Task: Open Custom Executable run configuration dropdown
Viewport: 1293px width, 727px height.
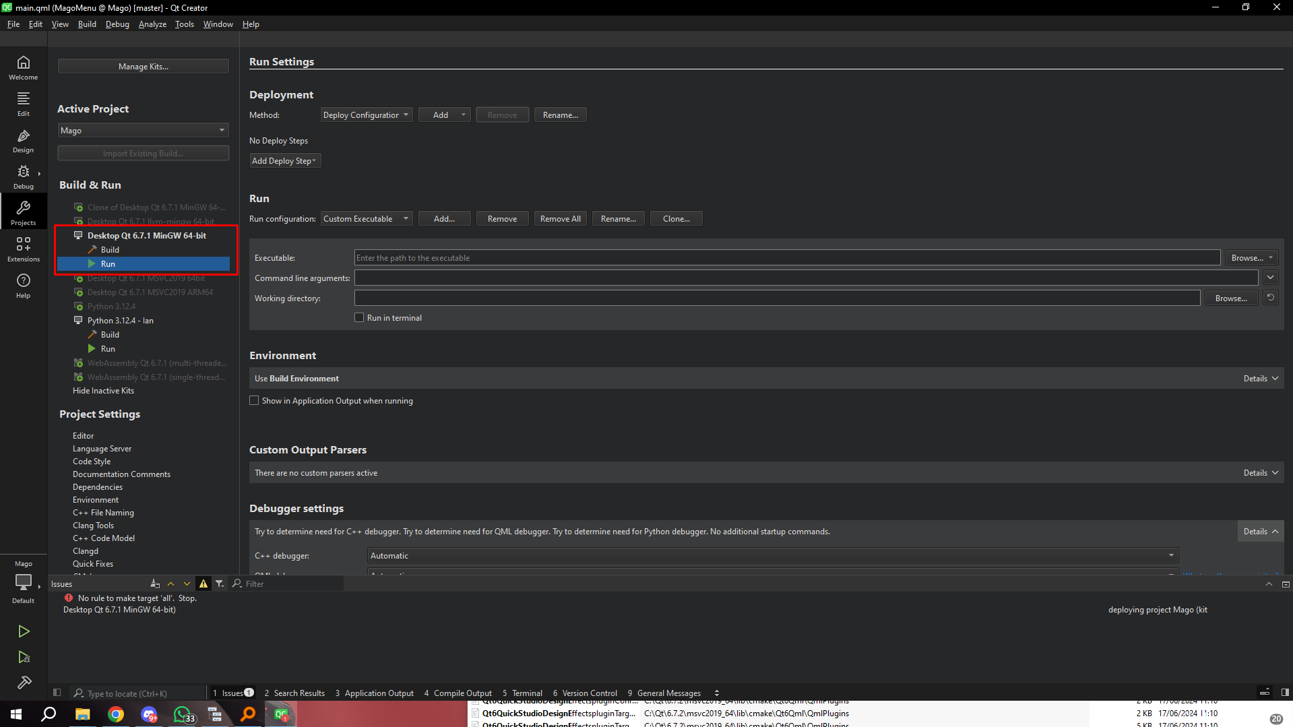Action: click(x=367, y=218)
